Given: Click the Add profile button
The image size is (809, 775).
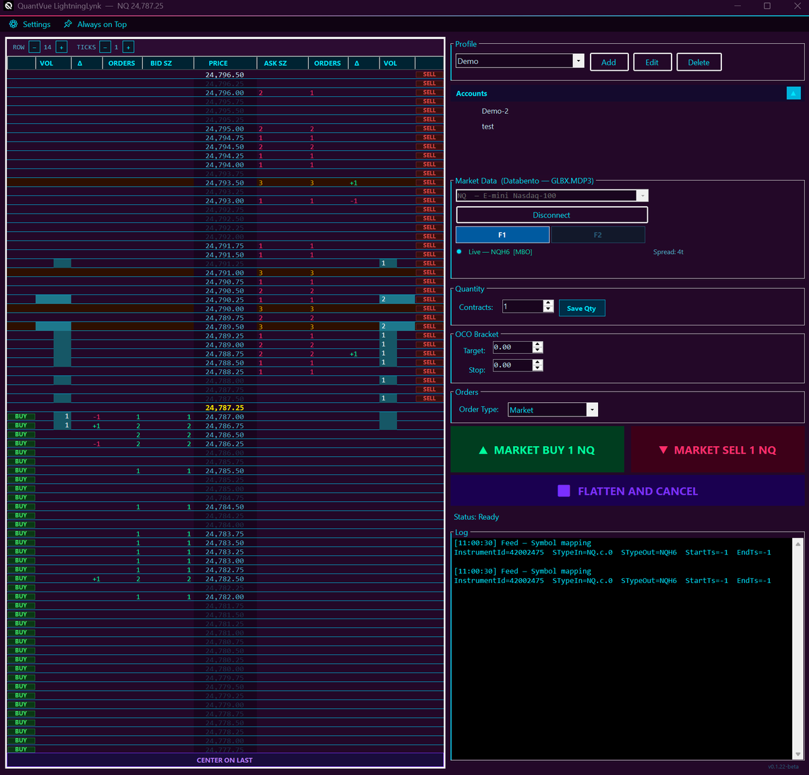Looking at the screenshot, I should 609,62.
